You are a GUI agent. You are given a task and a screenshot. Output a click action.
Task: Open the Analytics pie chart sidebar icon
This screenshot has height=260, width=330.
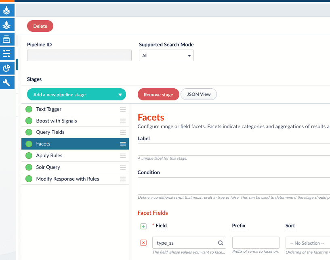click(x=7, y=68)
